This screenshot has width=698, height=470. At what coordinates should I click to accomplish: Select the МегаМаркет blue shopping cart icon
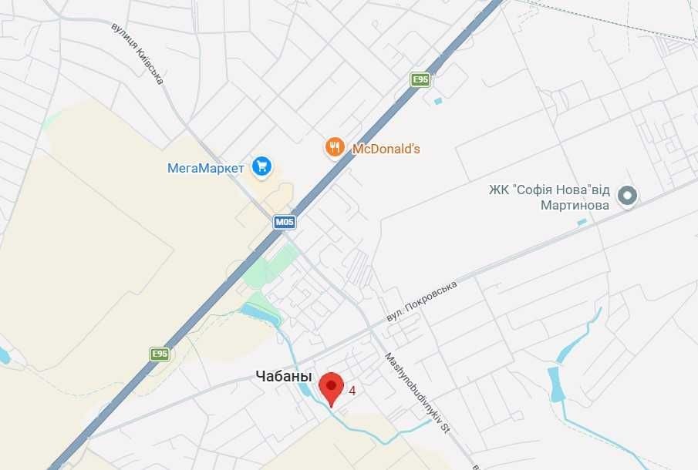pos(261,166)
